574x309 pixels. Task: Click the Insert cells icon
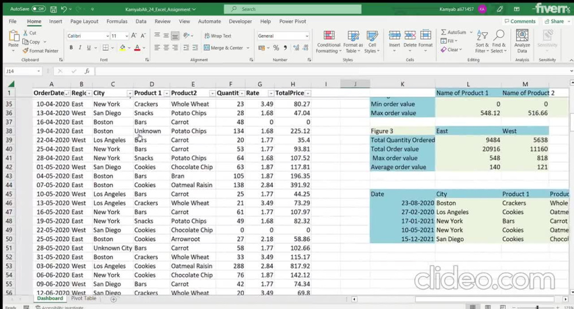click(394, 36)
